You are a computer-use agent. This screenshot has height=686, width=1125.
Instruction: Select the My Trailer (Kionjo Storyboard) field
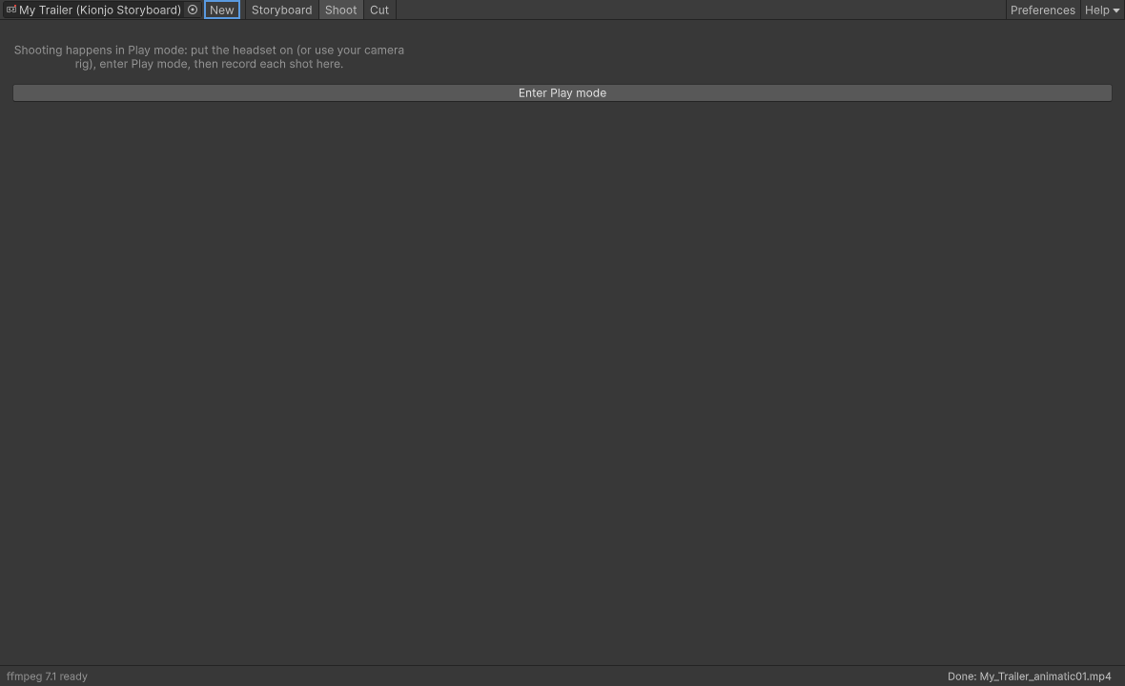click(101, 10)
